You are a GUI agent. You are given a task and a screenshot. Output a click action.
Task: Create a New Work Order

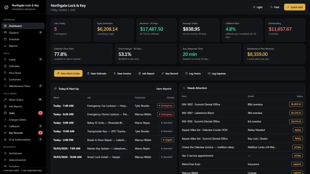[x=68, y=73]
